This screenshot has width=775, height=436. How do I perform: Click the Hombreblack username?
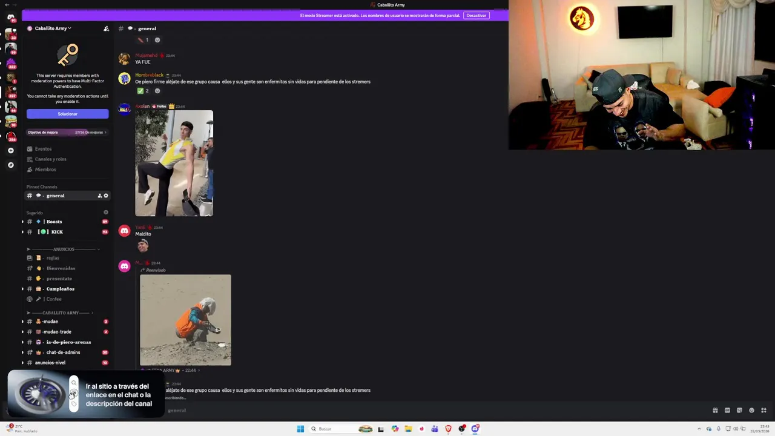click(149, 75)
